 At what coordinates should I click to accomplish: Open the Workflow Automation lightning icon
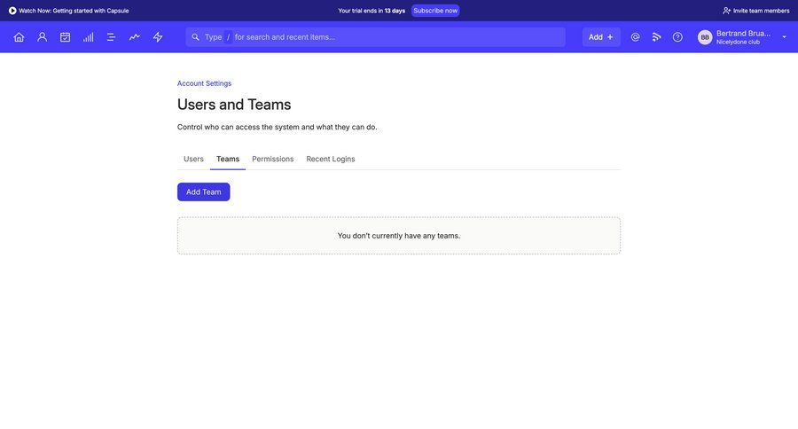coord(158,37)
